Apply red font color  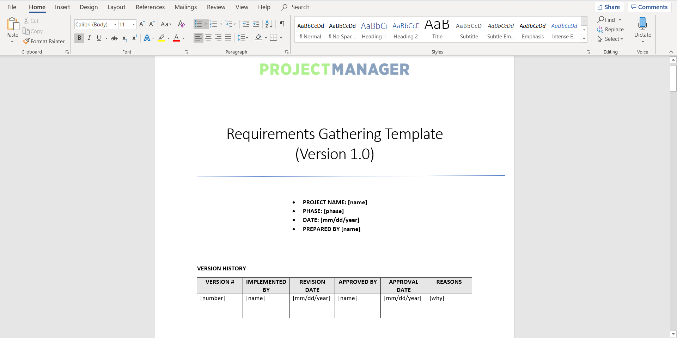tap(176, 38)
